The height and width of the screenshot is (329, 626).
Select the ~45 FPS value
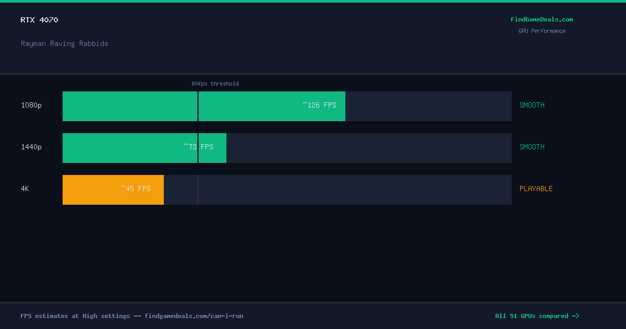tap(136, 189)
